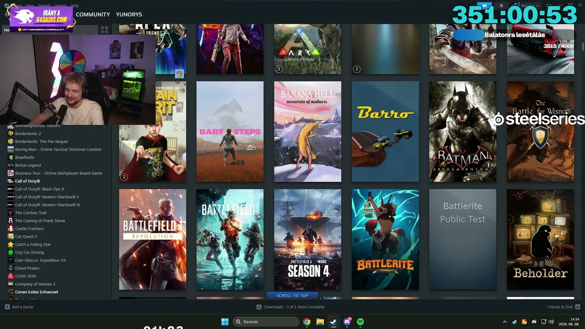Click The Caribou Trail icon in list
This screenshot has height=329, width=585.
pos(11,212)
